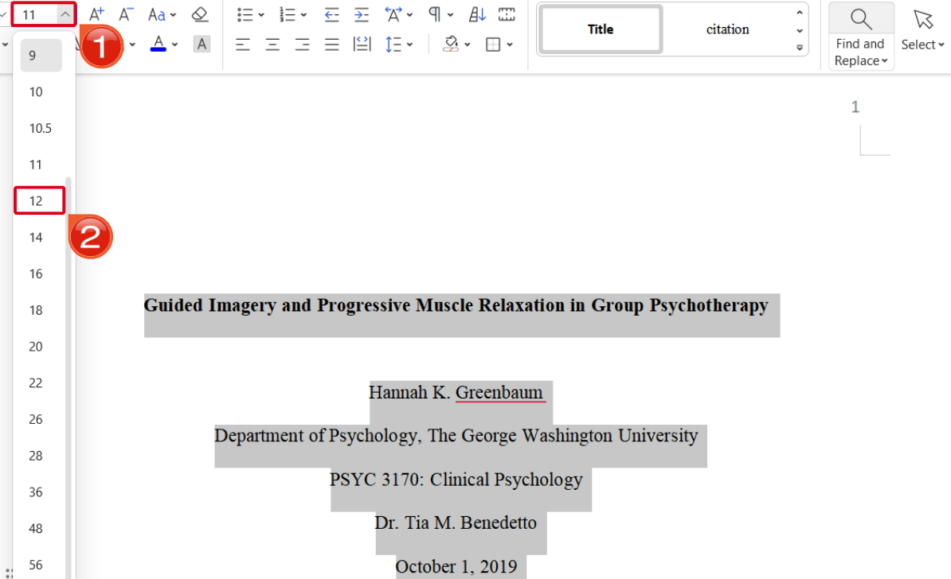951x579 pixels.
Task: Clear formatting with the eraser icon
Action: click(200, 14)
